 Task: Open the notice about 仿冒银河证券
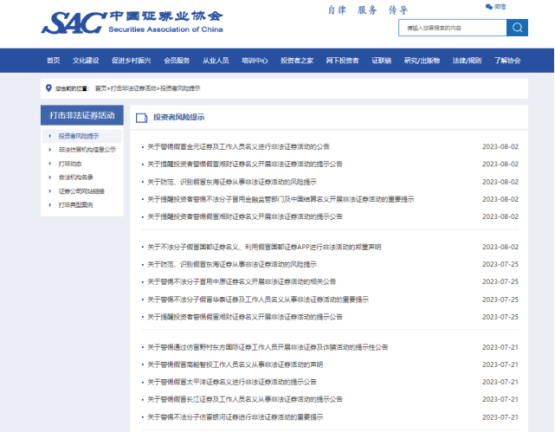tap(236, 417)
